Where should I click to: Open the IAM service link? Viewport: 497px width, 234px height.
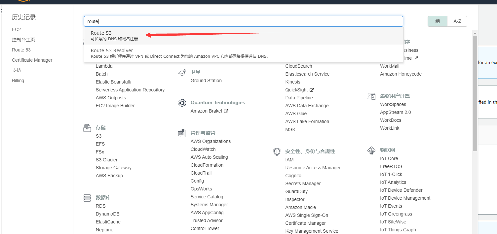(x=289, y=160)
